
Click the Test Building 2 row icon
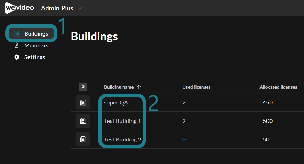click(x=83, y=139)
